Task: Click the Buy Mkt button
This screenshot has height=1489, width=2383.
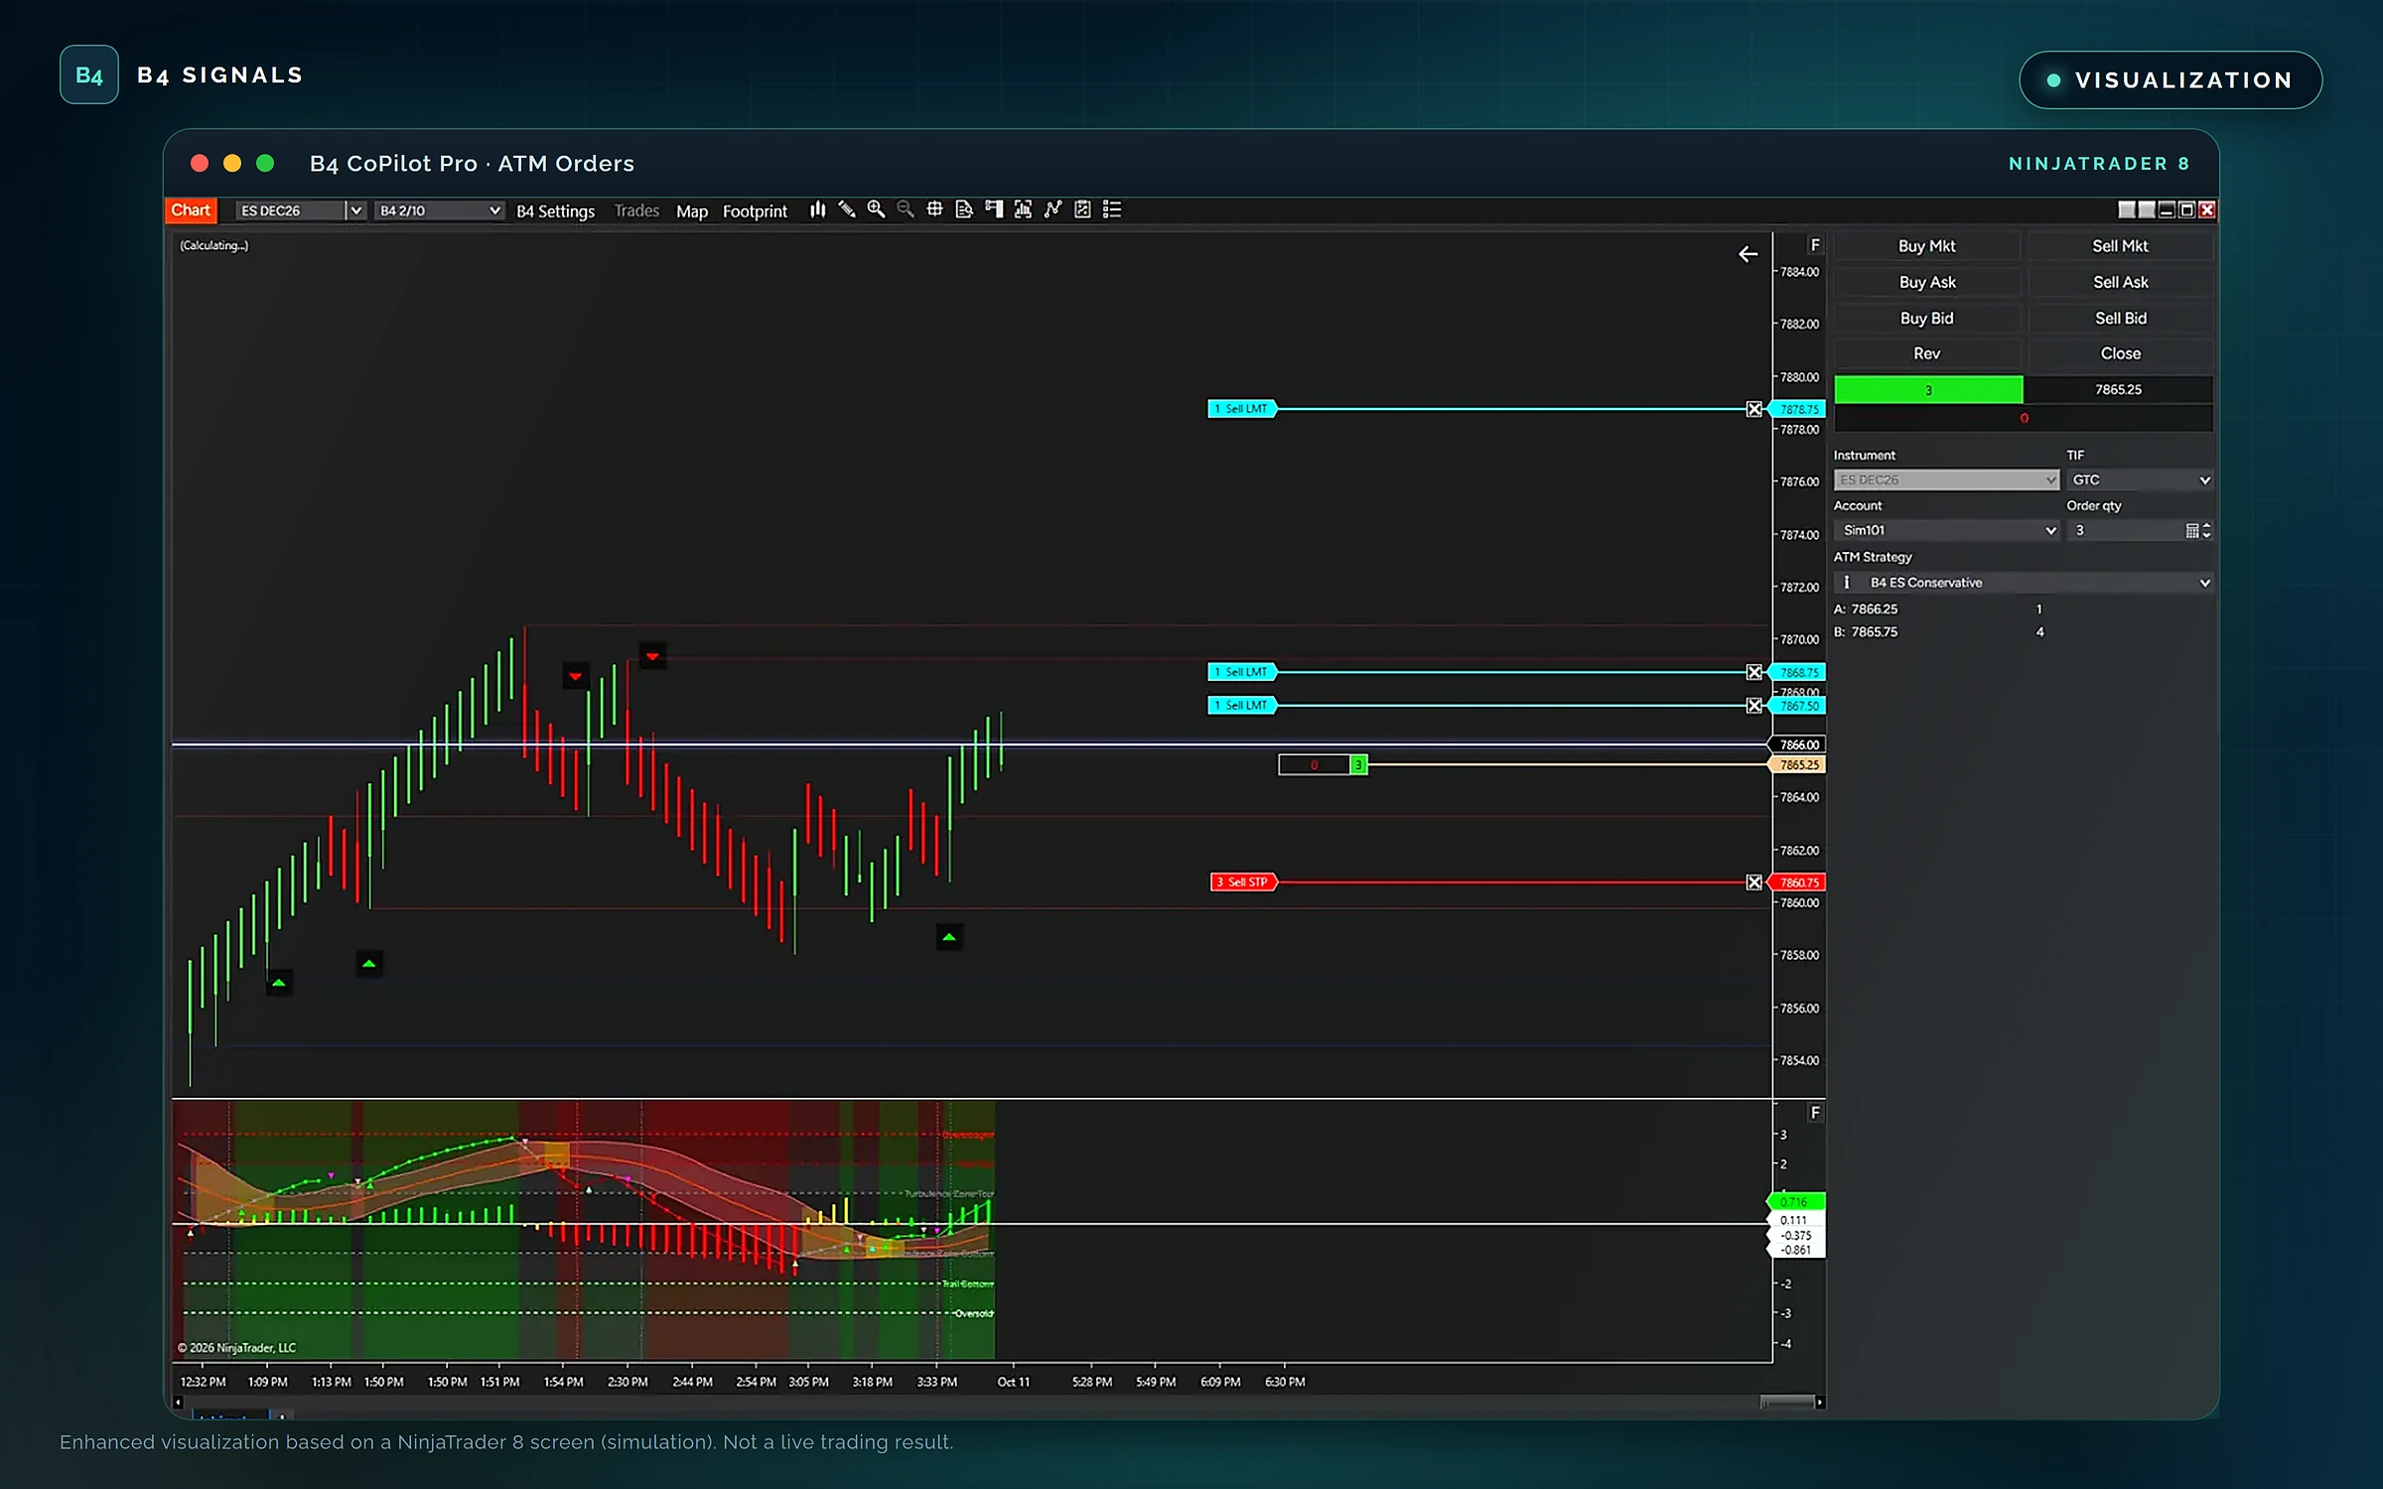Action: [x=1926, y=246]
